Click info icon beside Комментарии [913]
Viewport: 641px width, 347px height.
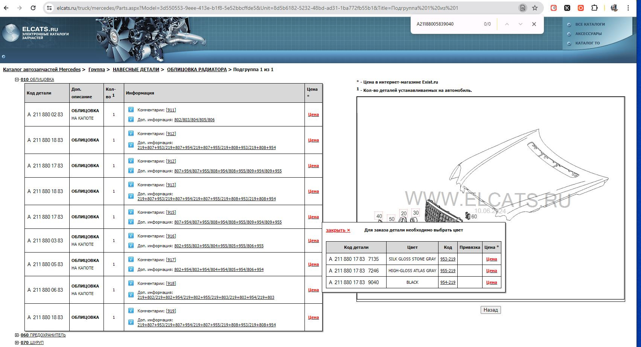(131, 184)
